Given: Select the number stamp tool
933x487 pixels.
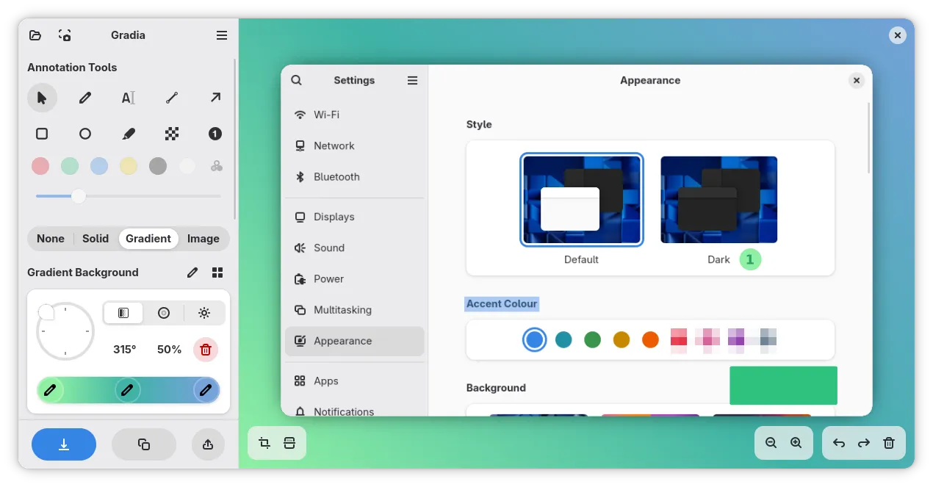Looking at the screenshot, I should (x=215, y=134).
